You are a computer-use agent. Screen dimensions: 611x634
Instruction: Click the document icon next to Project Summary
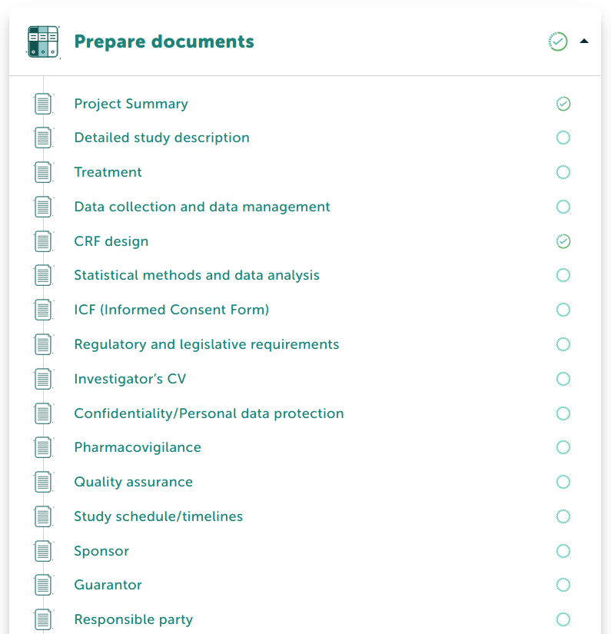[43, 104]
